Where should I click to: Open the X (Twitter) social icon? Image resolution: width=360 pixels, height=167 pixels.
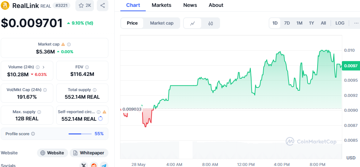tap(84, 165)
